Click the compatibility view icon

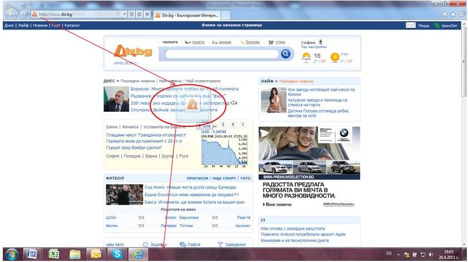point(132,14)
